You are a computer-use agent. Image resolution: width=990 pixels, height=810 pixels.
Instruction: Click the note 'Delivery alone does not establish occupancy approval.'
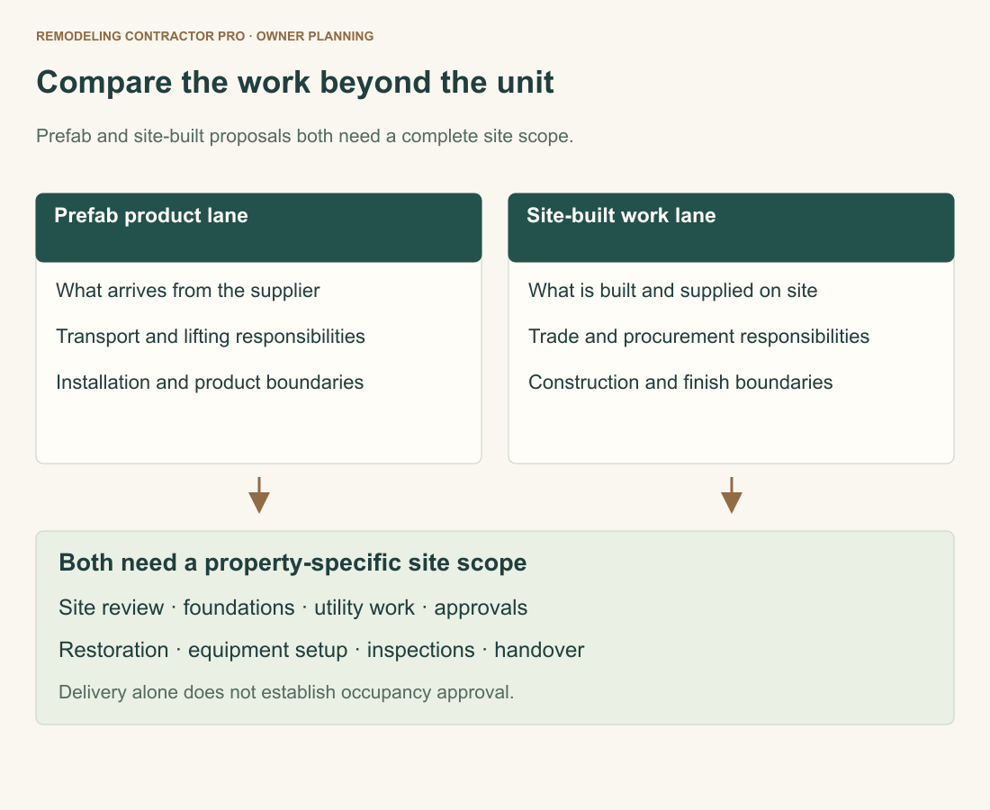tap(286, 693)
